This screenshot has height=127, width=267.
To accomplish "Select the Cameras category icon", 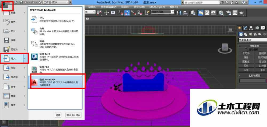I will (255, 34).
